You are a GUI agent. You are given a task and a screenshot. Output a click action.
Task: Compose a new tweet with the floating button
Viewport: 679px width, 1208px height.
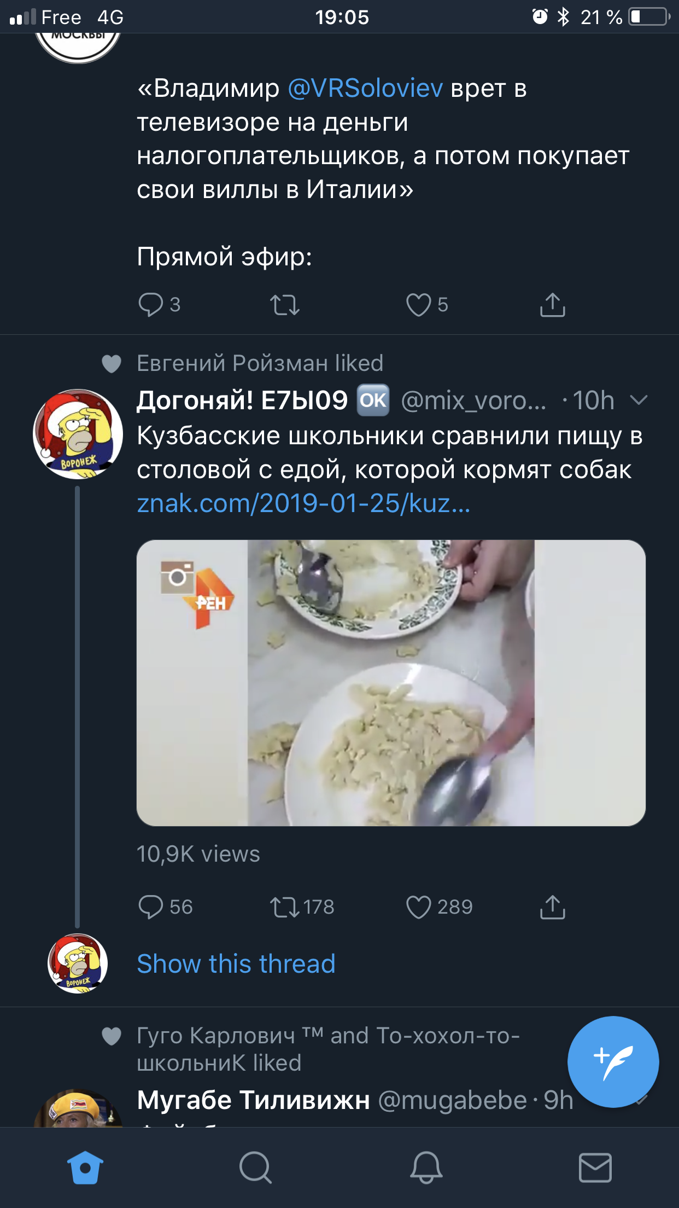pos(613,1061)
